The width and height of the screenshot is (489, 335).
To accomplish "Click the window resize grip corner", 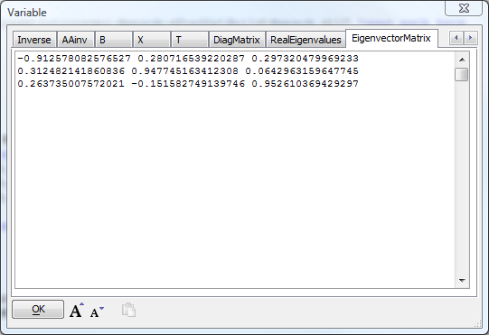I will [478, 324].
